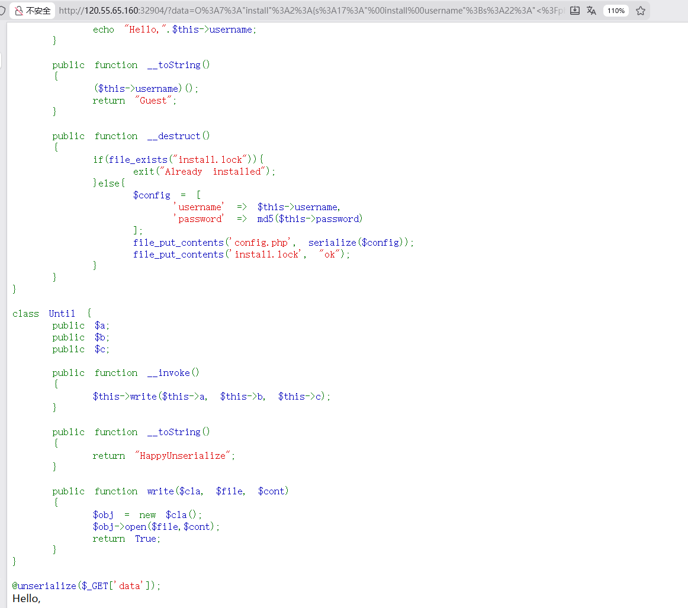
Task: Click the return "Guest" statement
Action: [133, 100]
